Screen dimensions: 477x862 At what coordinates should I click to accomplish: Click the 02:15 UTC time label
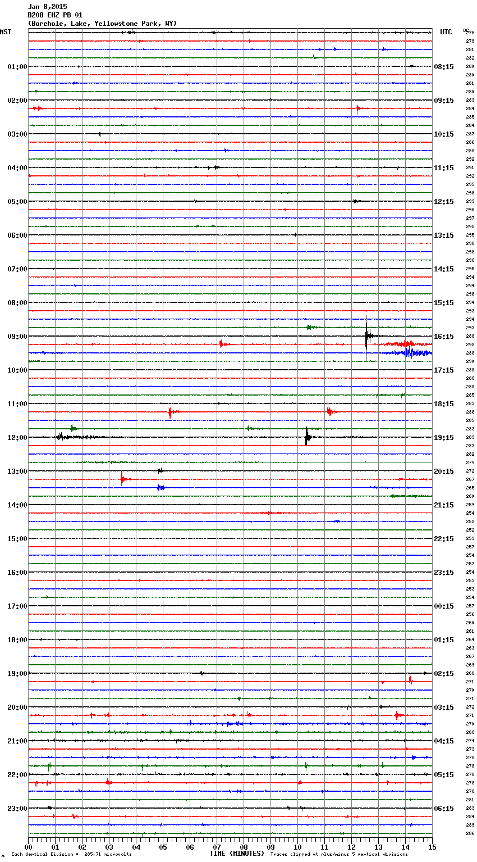[x=444, y=674]
